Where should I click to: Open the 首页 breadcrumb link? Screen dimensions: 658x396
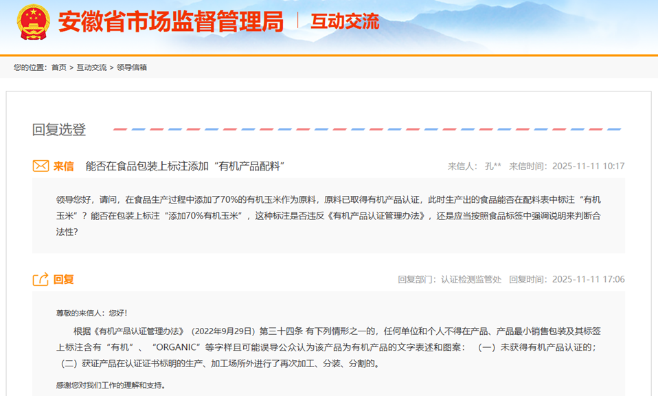[x=59, y=67]
